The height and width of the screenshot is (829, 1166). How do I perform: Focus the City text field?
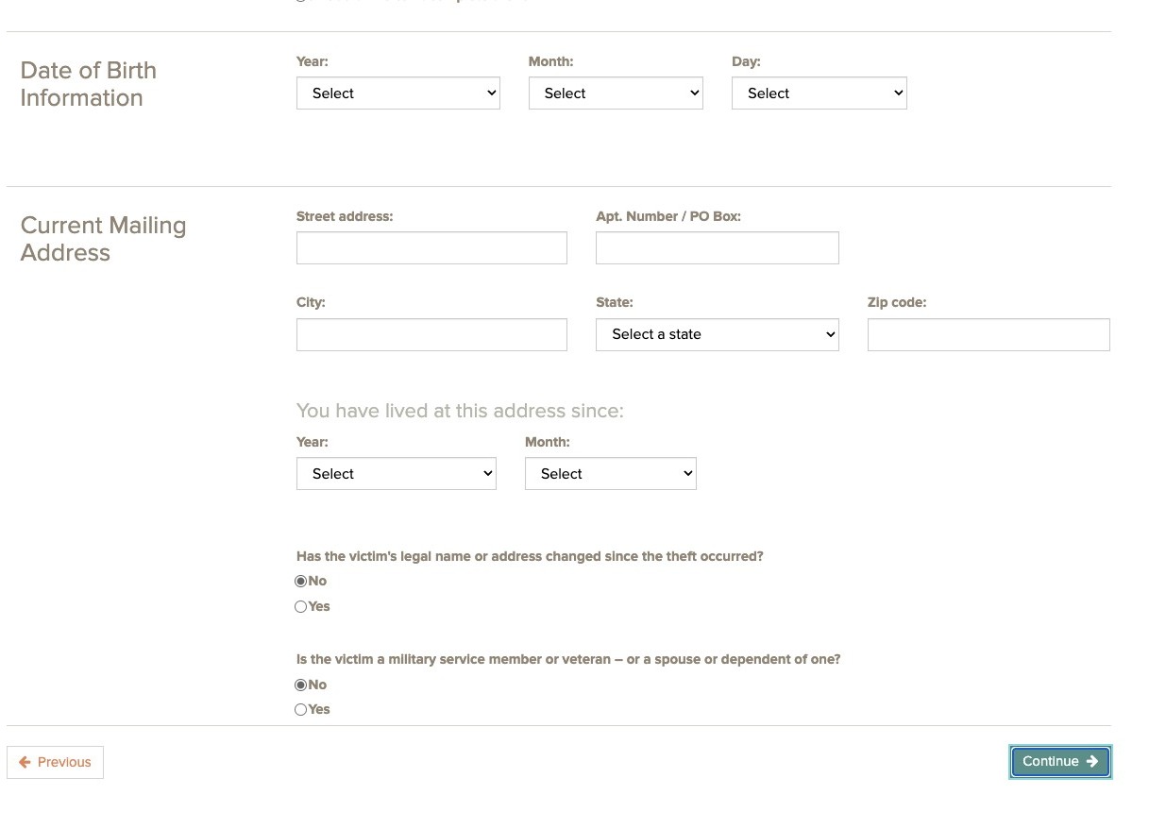coord(431,335)
